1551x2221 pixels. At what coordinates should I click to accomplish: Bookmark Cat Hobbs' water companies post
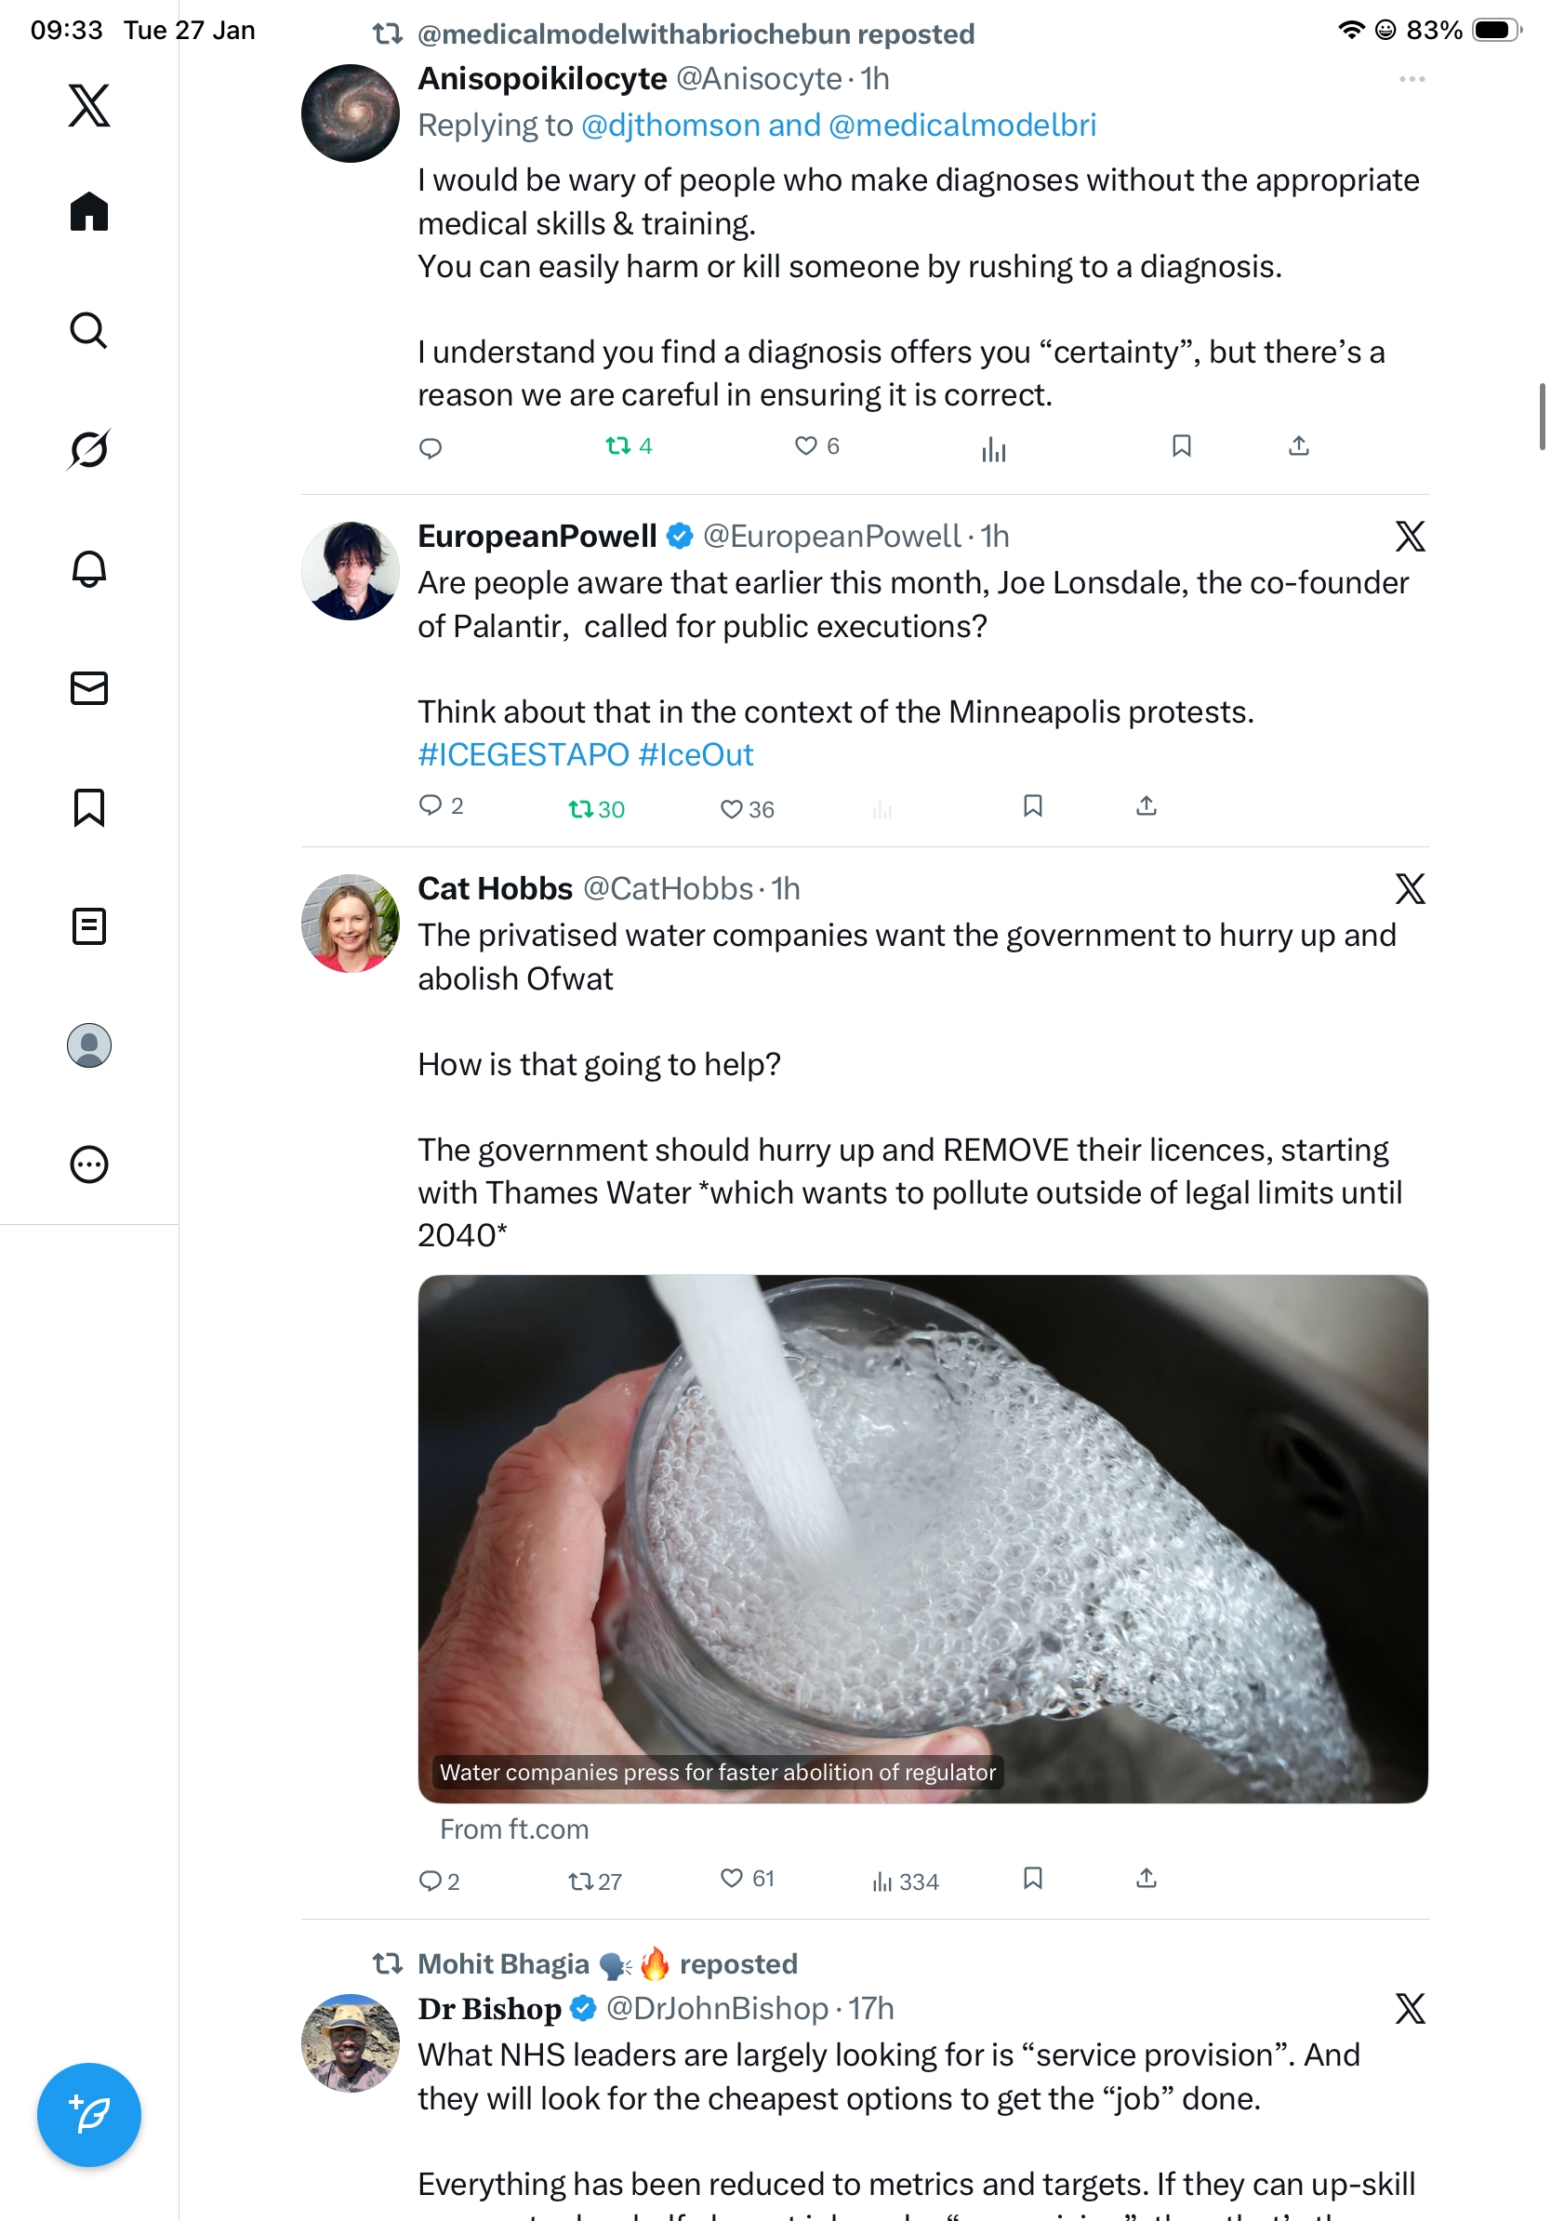(x=1033, y=1878)
